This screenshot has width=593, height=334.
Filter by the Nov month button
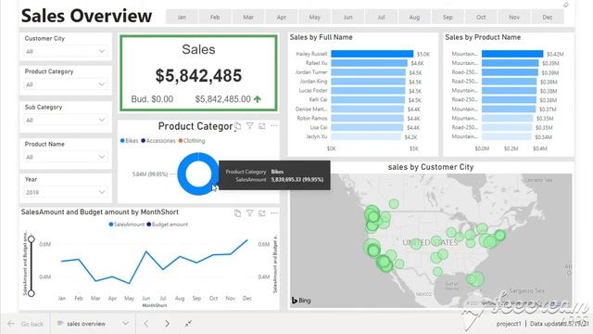click(514, 17)
